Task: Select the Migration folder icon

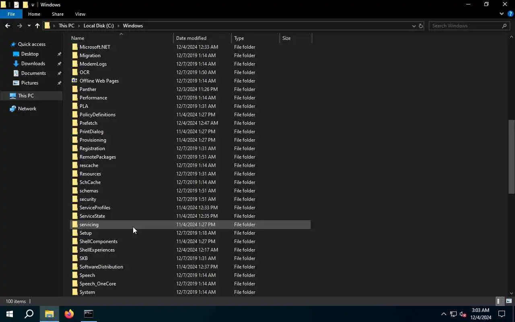Action: click(75, 56)
